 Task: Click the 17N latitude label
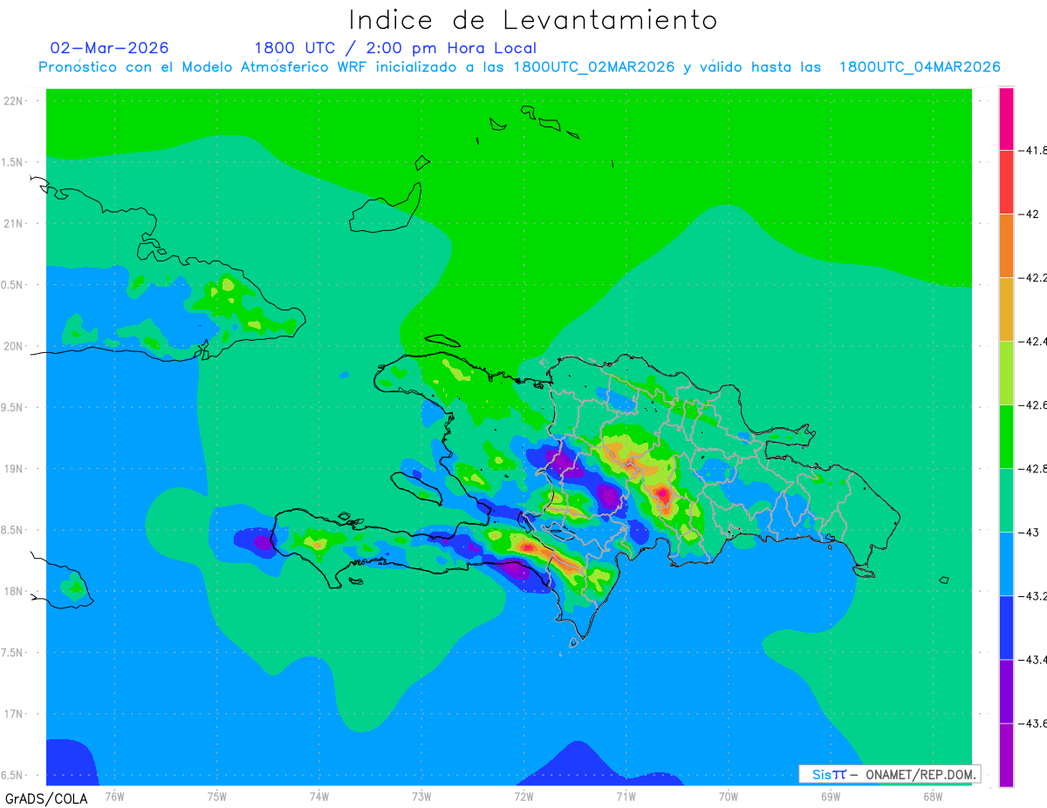(x=14, y=714)
